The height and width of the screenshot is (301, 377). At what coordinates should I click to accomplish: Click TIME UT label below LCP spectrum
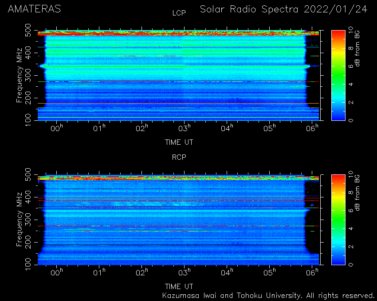[179, 143]
